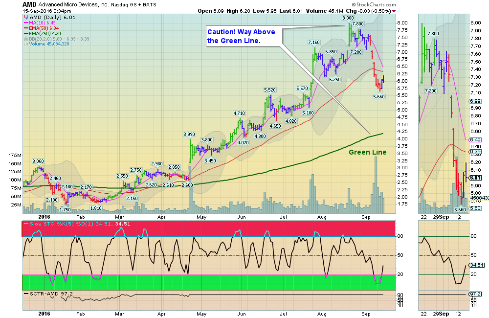This screenshot has height=318, width=489.
Task: Click the 5.100 price label
Action: pyautogui.click(x=308, y=113)
